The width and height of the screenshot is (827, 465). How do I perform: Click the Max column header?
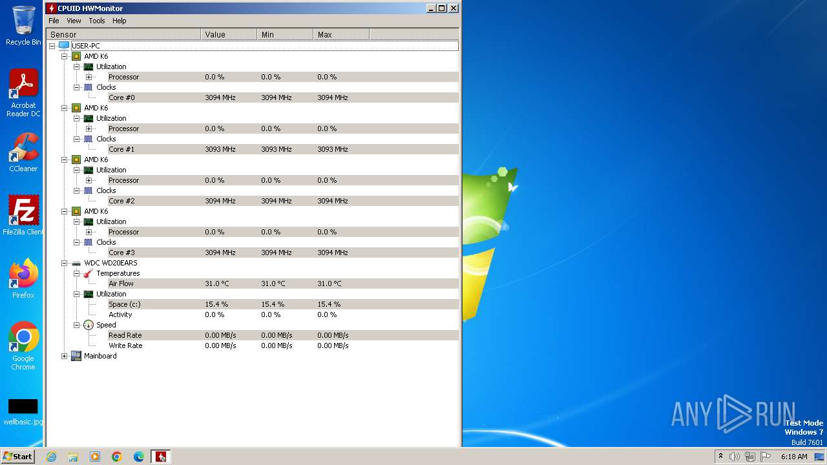point(341,34)
